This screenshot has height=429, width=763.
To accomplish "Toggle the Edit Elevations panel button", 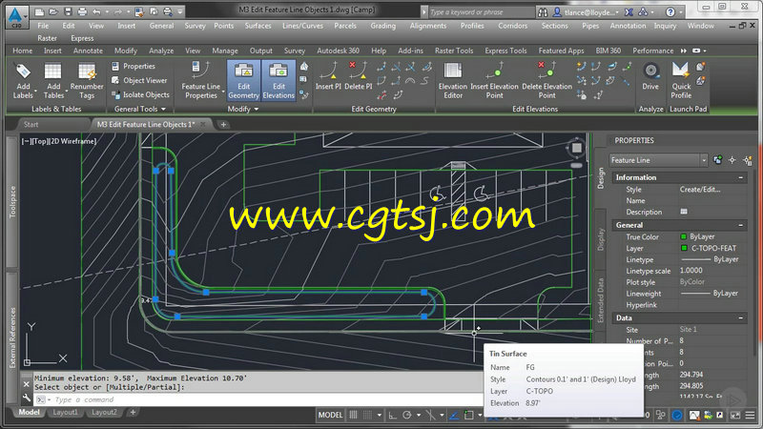I will coord(278,81).
